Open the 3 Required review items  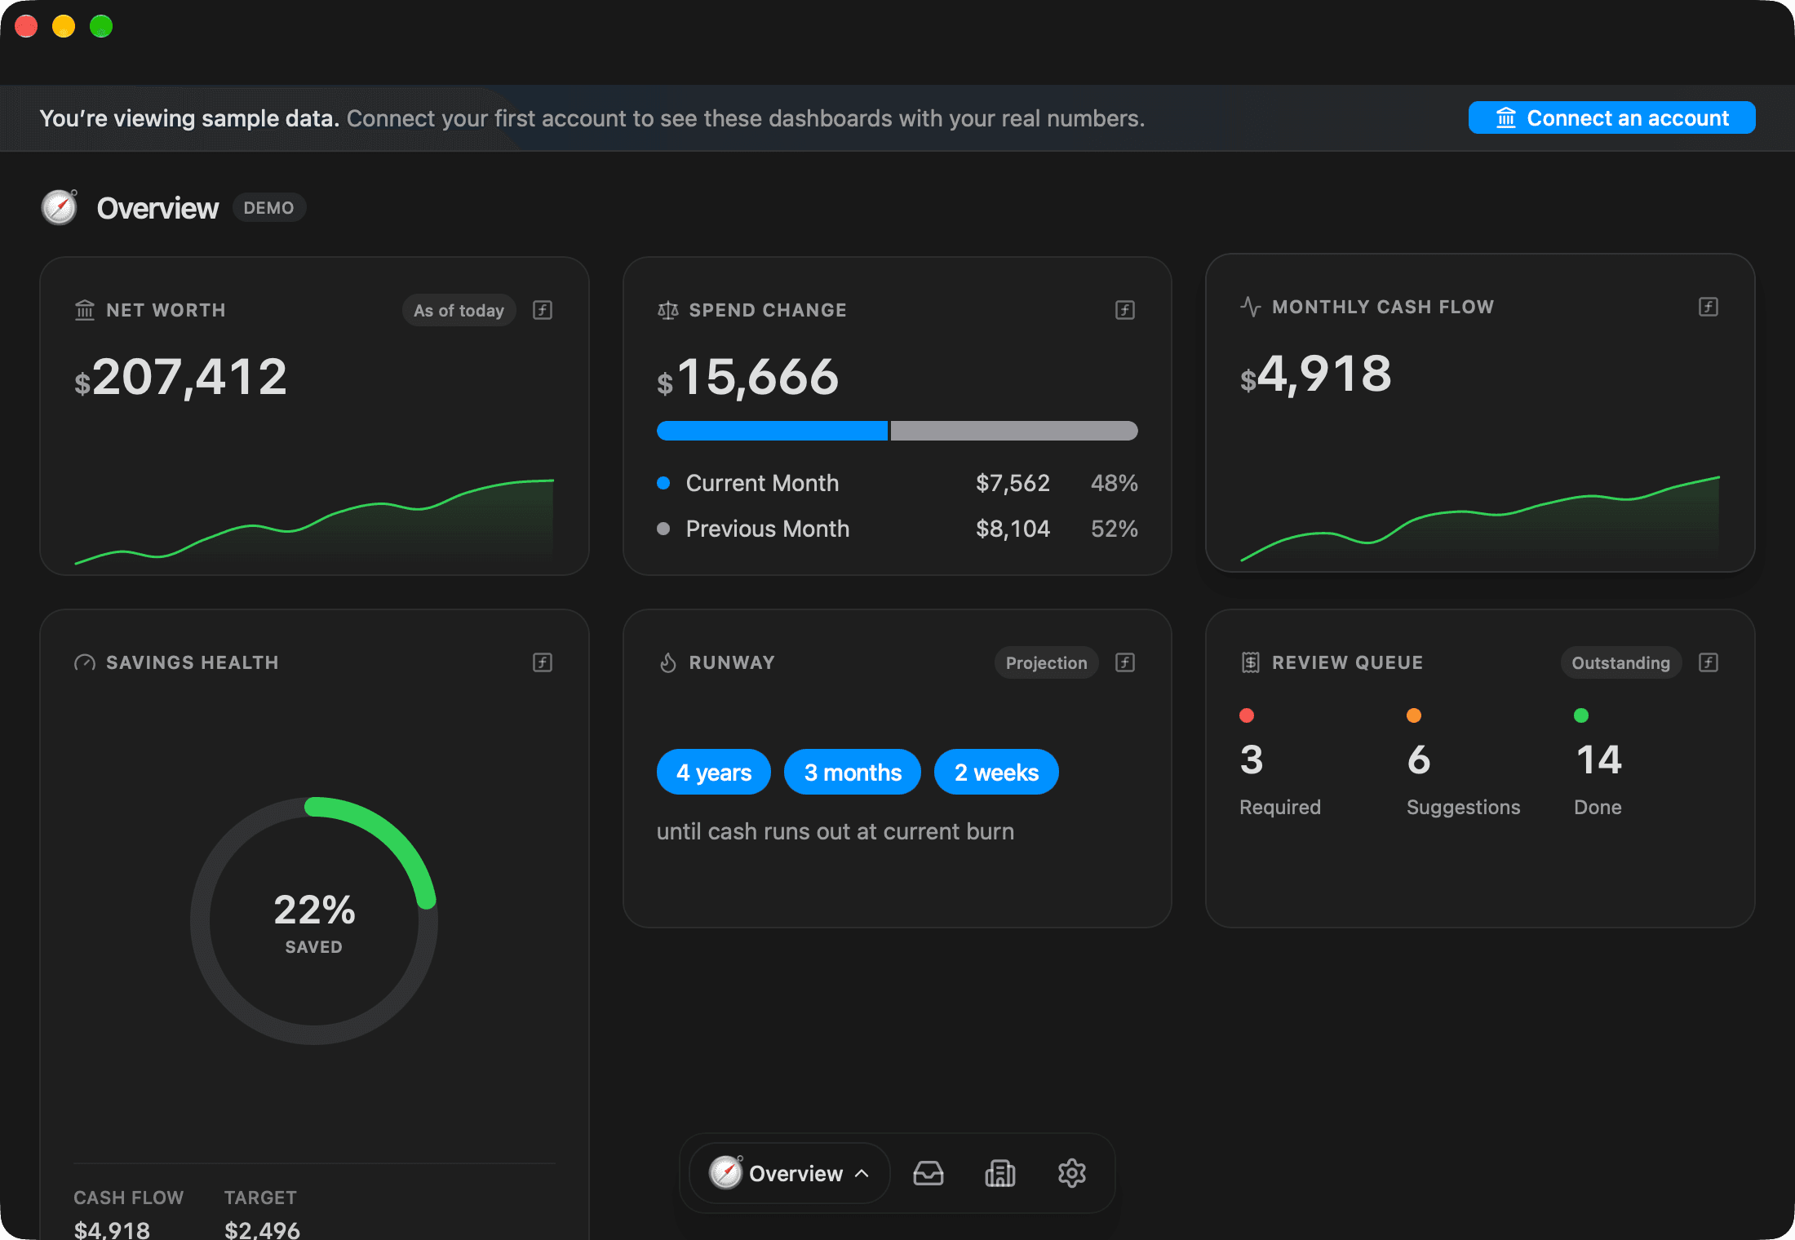pos(1280,764)
